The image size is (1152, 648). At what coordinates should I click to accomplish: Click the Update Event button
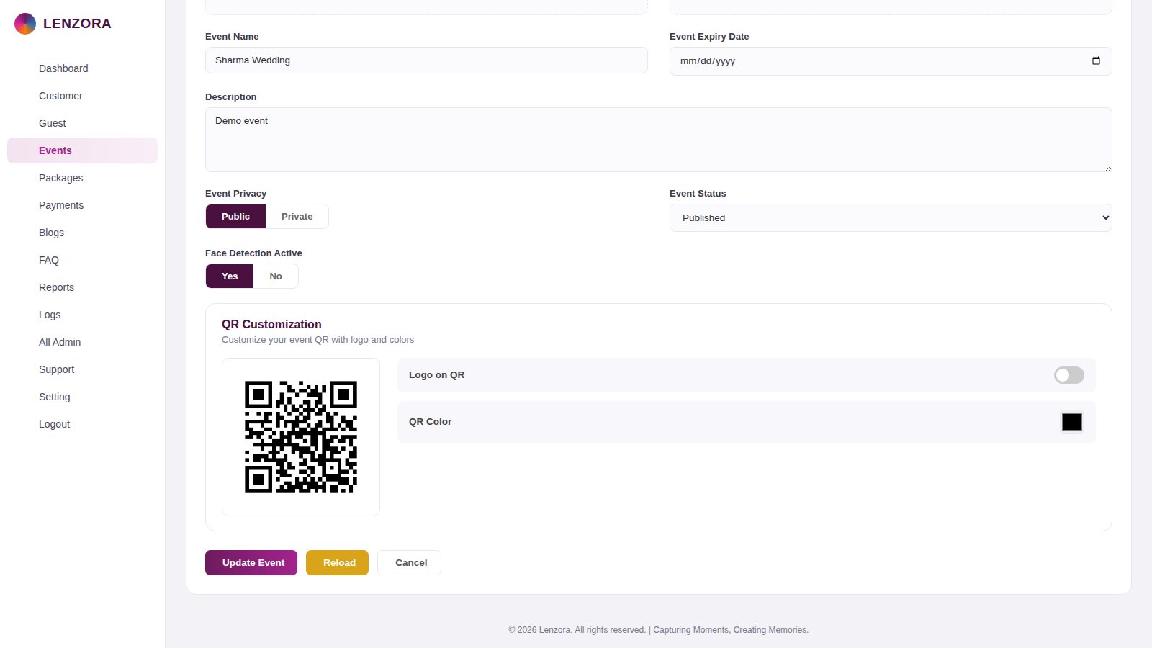(251, 563)
